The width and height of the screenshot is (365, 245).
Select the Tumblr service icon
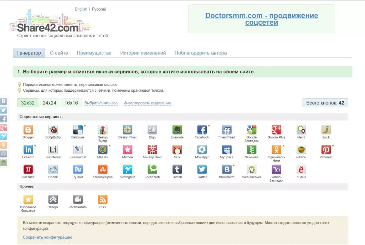coord(177,169)
